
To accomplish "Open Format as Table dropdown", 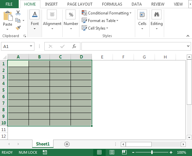I will click(117, 21).
